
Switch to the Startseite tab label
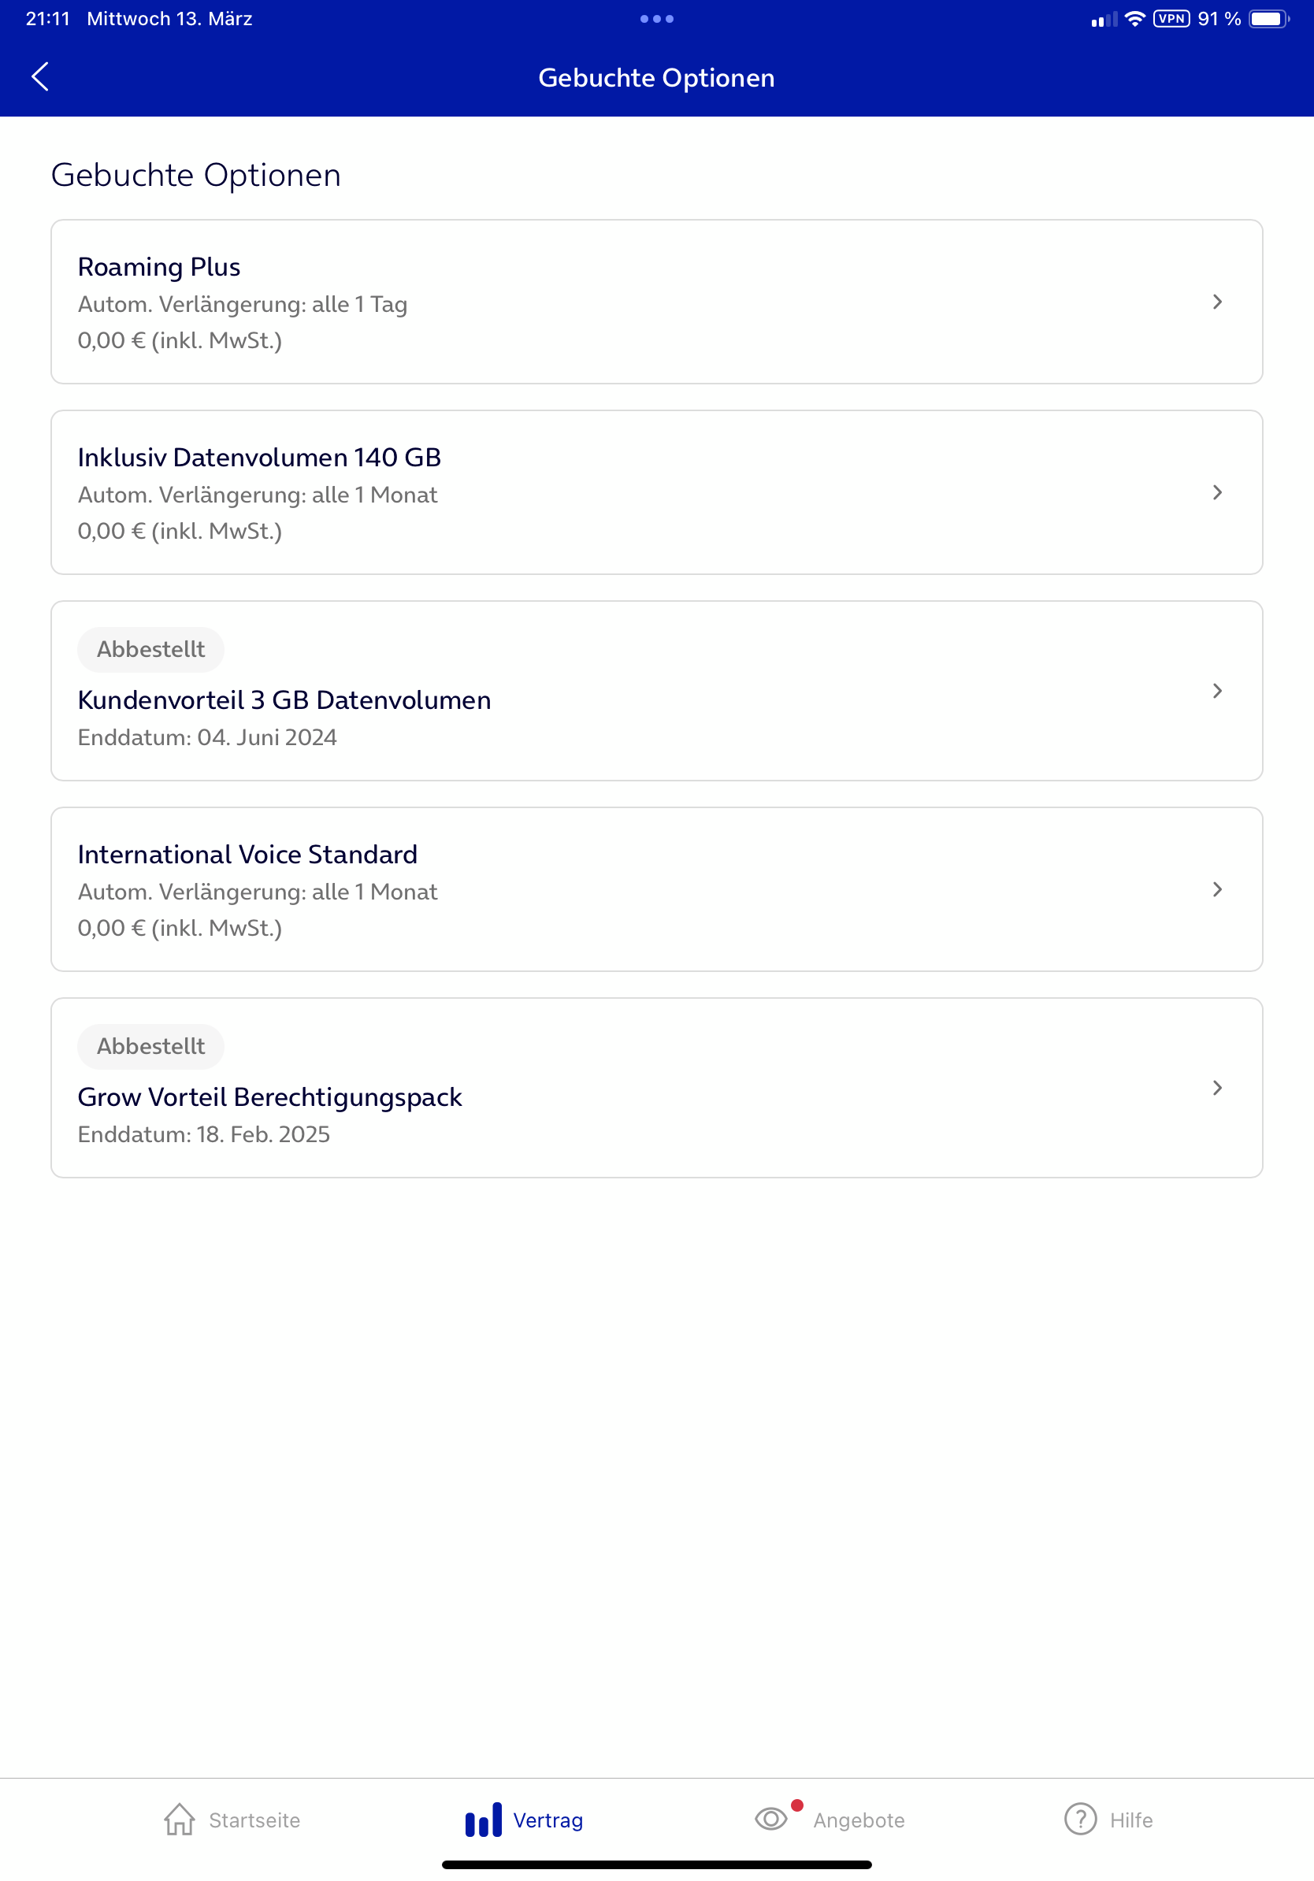coord(254,1820)
